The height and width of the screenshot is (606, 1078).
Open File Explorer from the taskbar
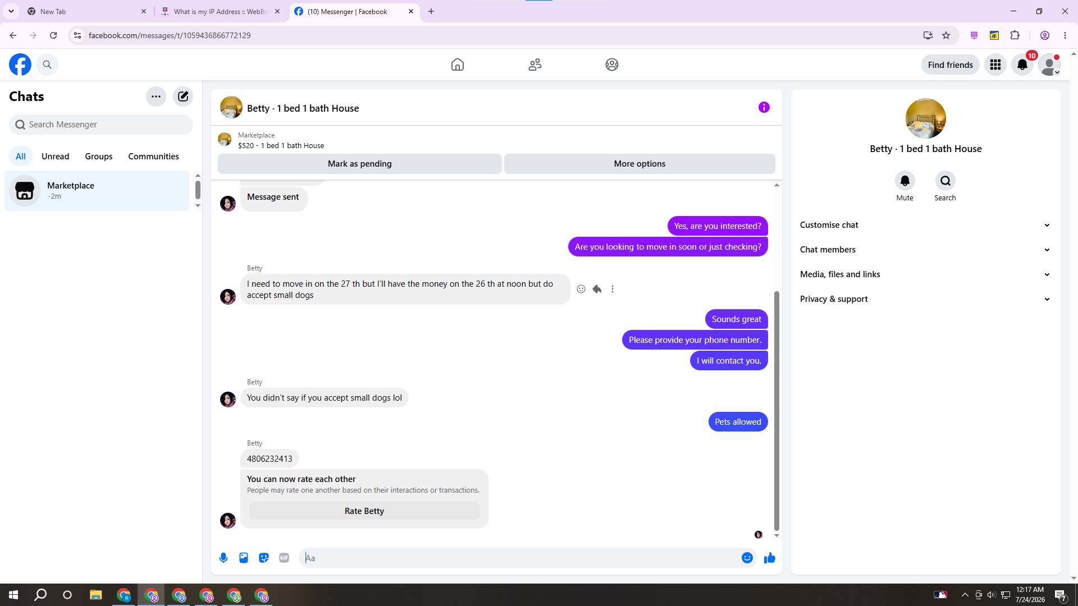pos(95,595)
